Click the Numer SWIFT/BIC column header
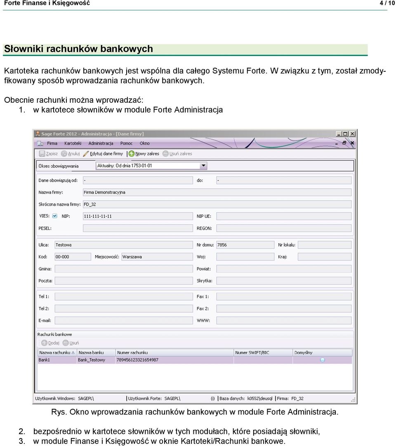The width and height of the screenshot is (396, 446). click(263, 352)
